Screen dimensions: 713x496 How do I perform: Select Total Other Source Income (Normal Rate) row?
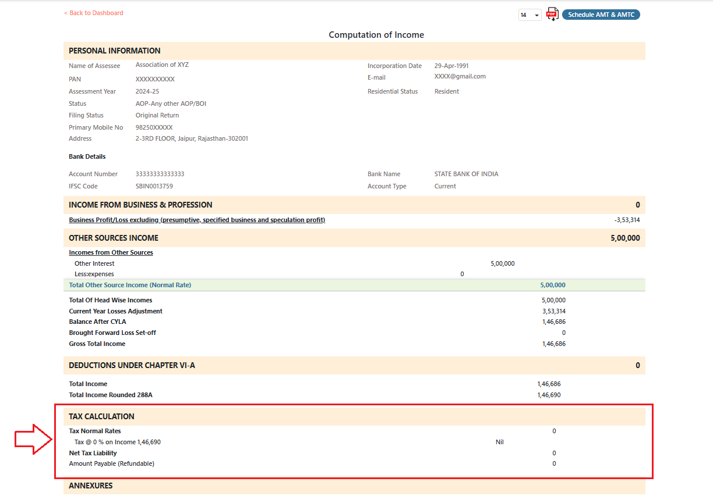pos(354,285)
